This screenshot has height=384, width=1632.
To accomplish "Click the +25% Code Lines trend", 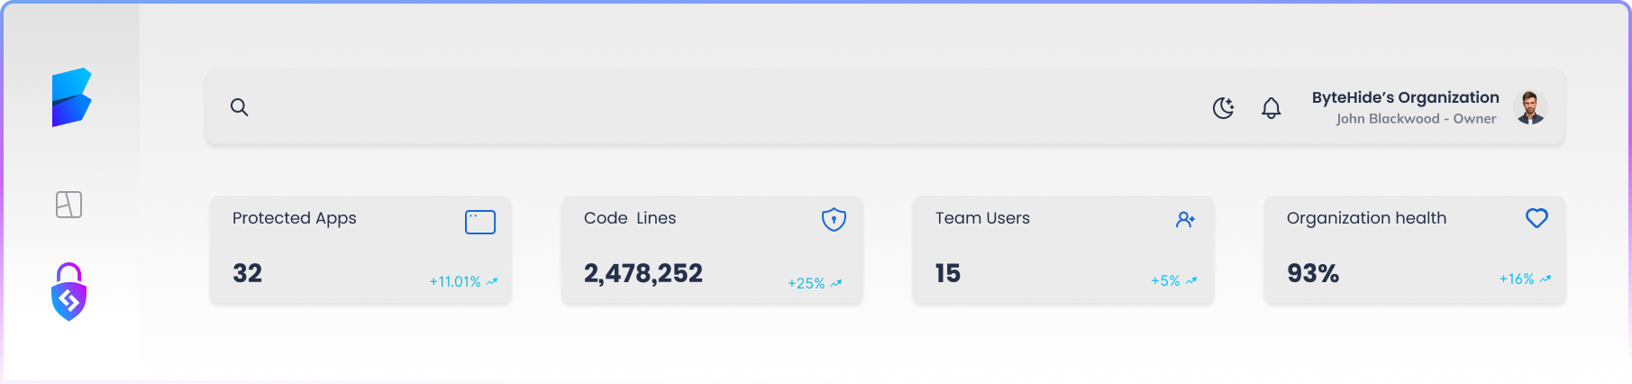I will point(815,283).
